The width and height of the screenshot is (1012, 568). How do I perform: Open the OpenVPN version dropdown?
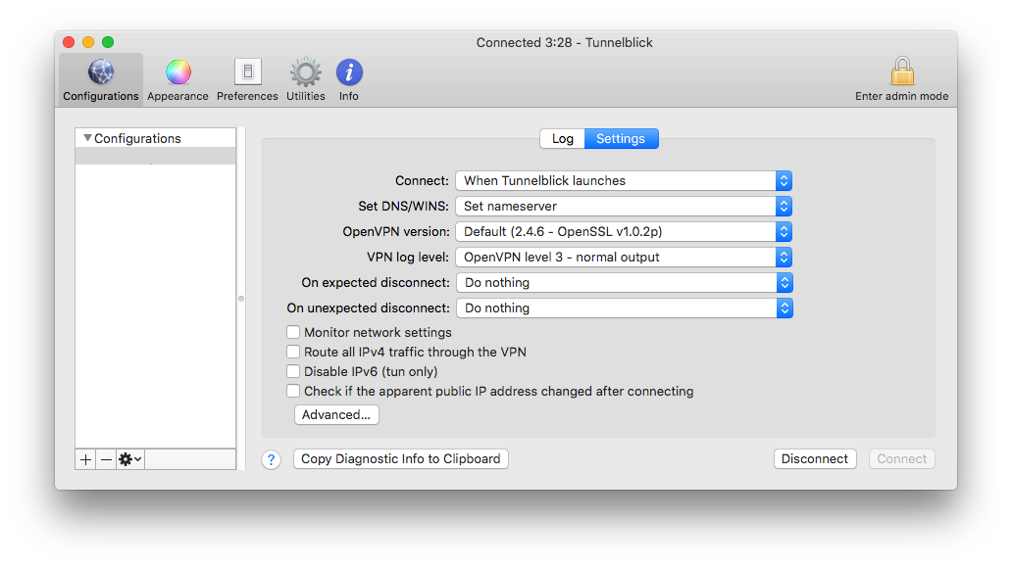click(x=624, y=231)
